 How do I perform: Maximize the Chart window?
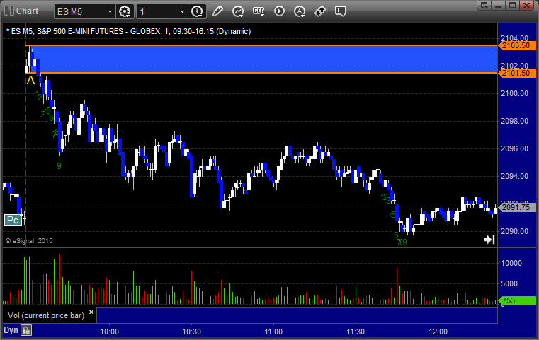pyautogui.click(x=512, y=5)
